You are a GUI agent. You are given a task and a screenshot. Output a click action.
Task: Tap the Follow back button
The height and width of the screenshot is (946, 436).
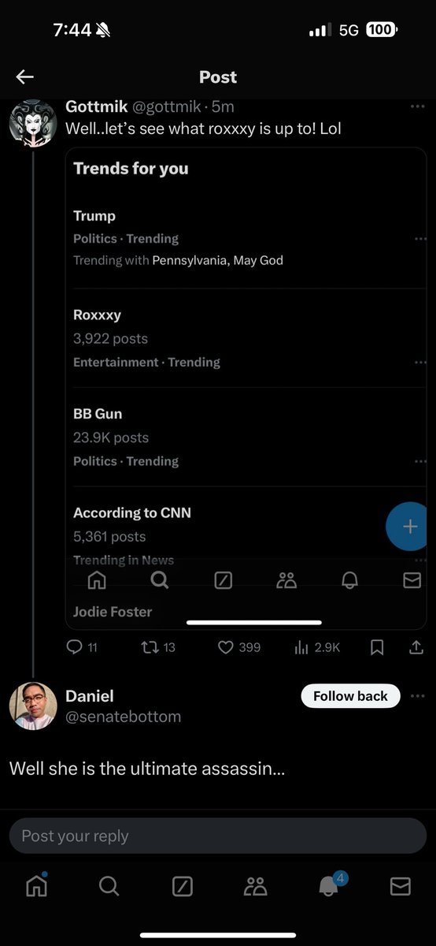pyautogui.click(x=350, y=696)
